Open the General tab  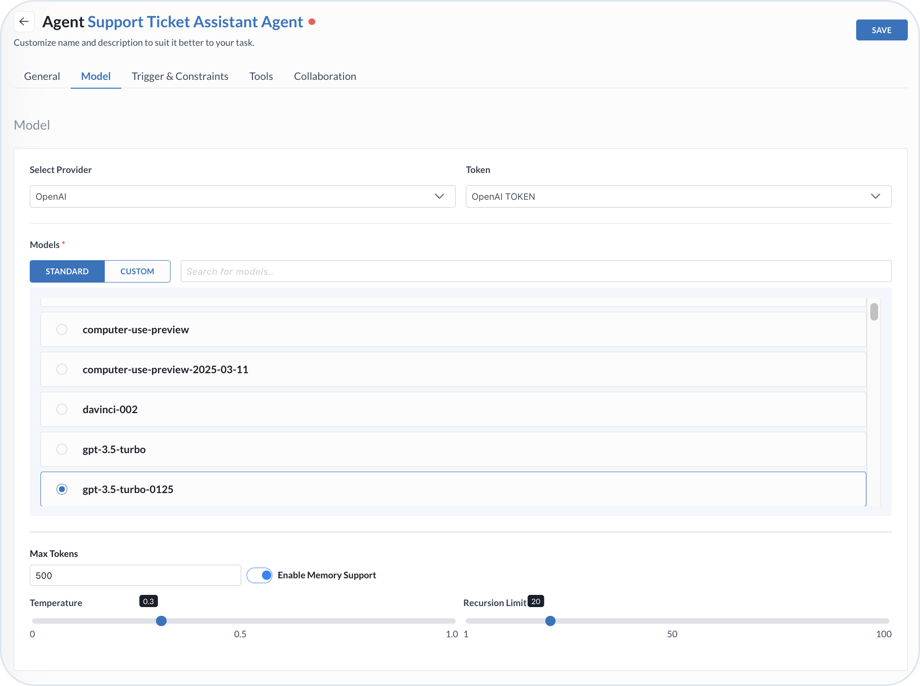point(42,76)
